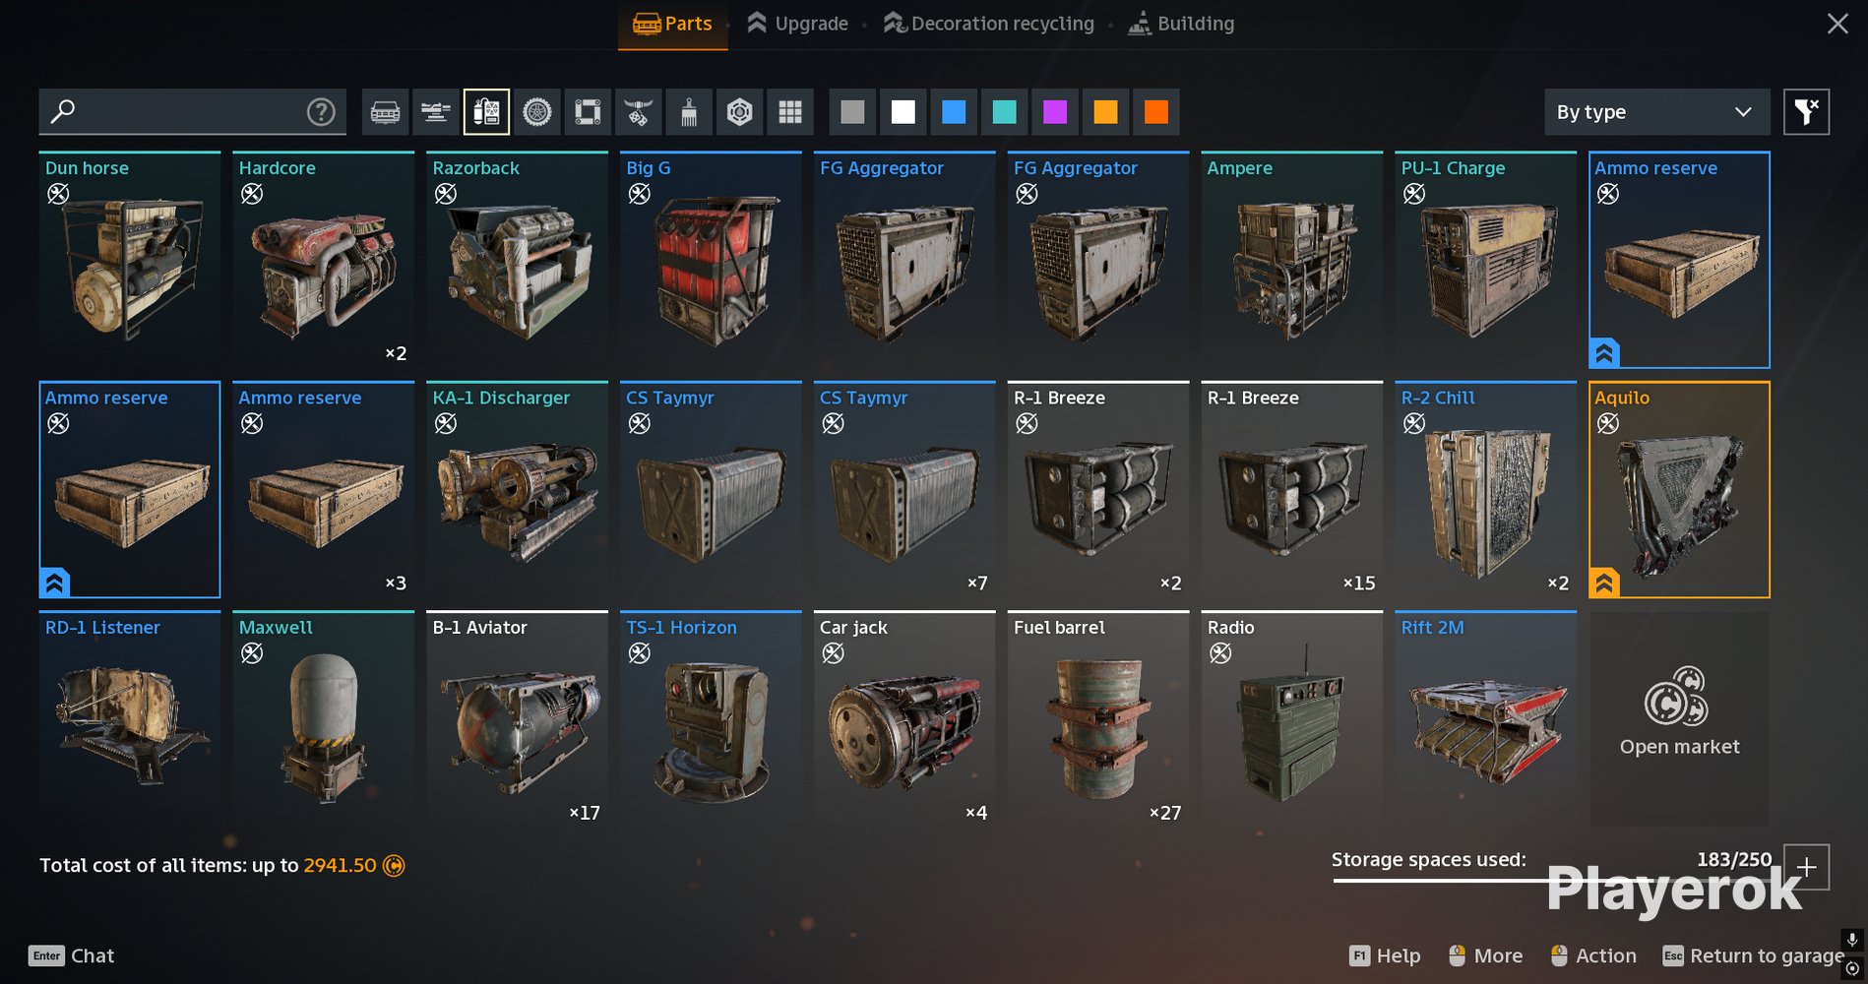Filter by the car-shaped cabins icon
1868x984 pixels.
(385, 112)
